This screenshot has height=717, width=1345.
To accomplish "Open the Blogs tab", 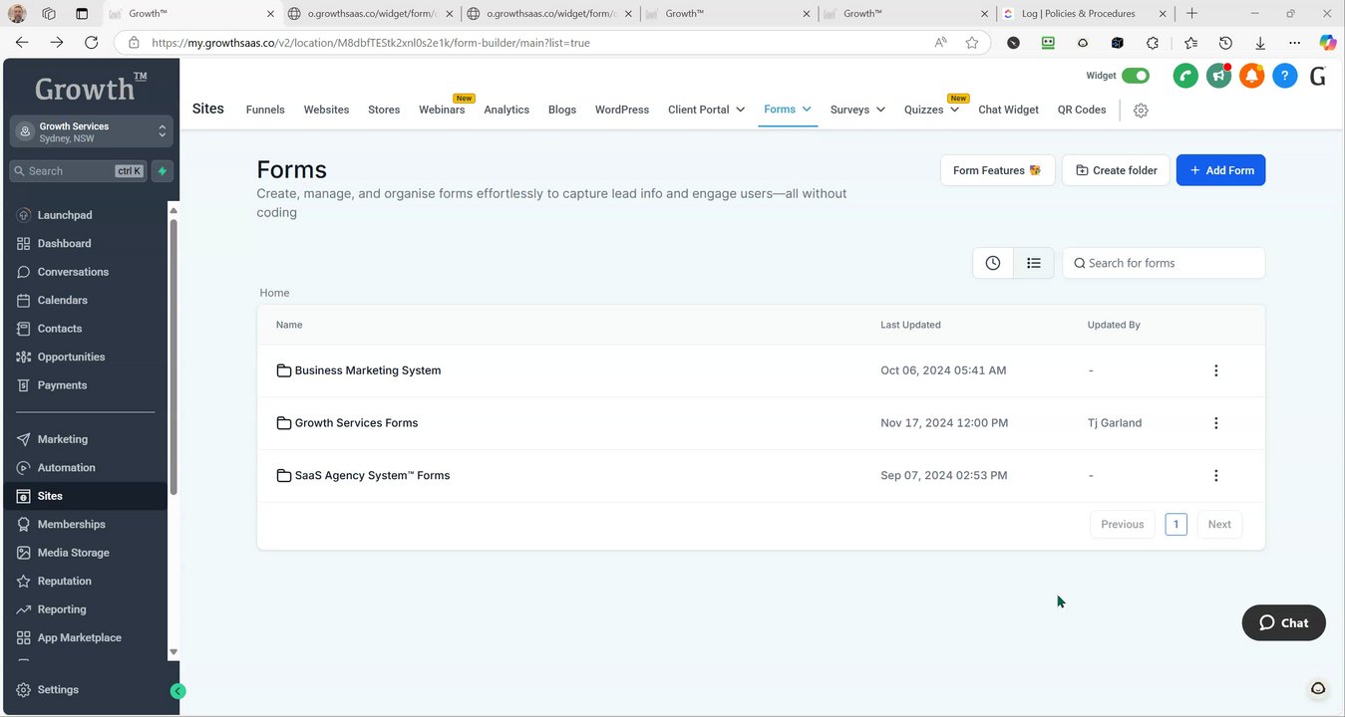I will click(562, 110).
